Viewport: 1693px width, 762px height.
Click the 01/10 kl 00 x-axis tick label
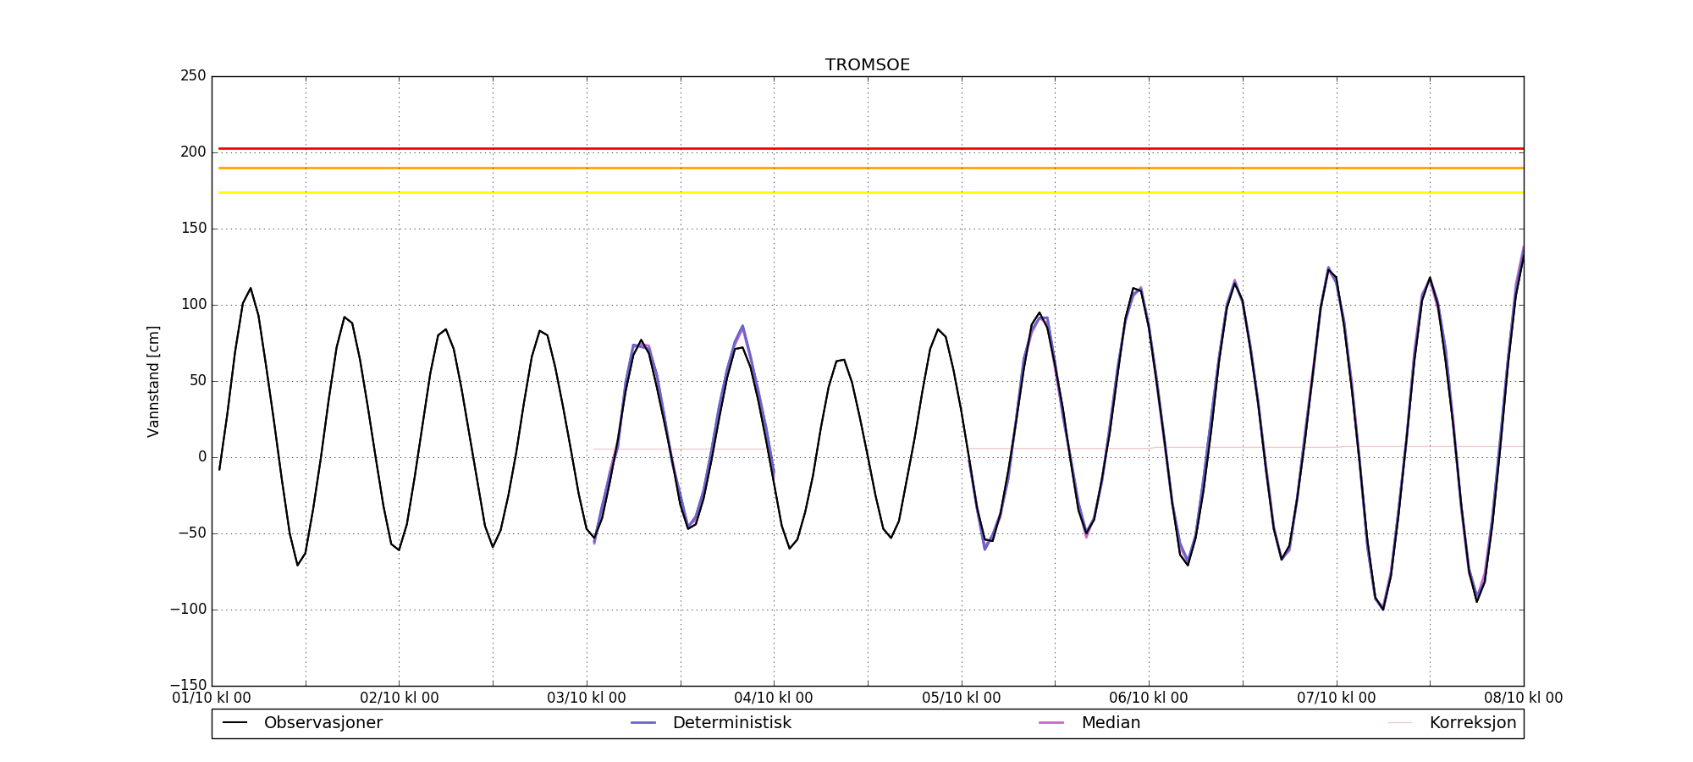point(212,698)
